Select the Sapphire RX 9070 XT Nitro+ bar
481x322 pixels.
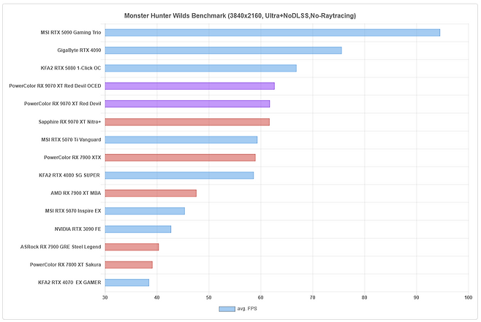pyautogui.click(x=187, y=122)
